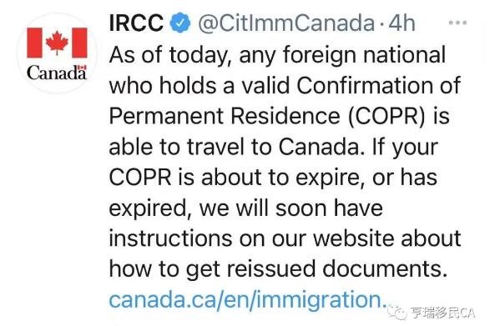This screenshot has width=490, height=326.
Task: Click the 亨瑞移民CA watermark text
Action: (x=442, y=313)
